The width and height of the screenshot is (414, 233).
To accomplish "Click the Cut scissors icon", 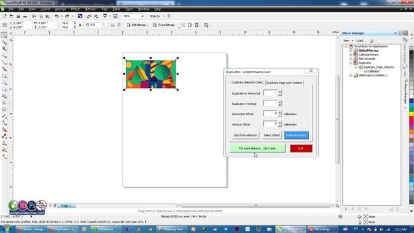I will point(34,16).
